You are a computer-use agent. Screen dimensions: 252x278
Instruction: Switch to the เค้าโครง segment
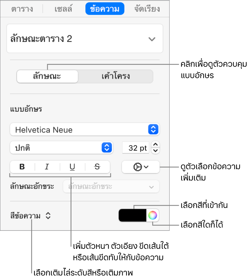point(116,76)
